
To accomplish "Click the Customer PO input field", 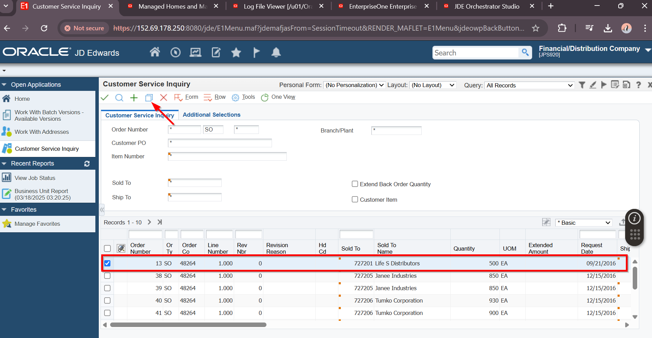I will pyautogui.click(x=220, y=143).
